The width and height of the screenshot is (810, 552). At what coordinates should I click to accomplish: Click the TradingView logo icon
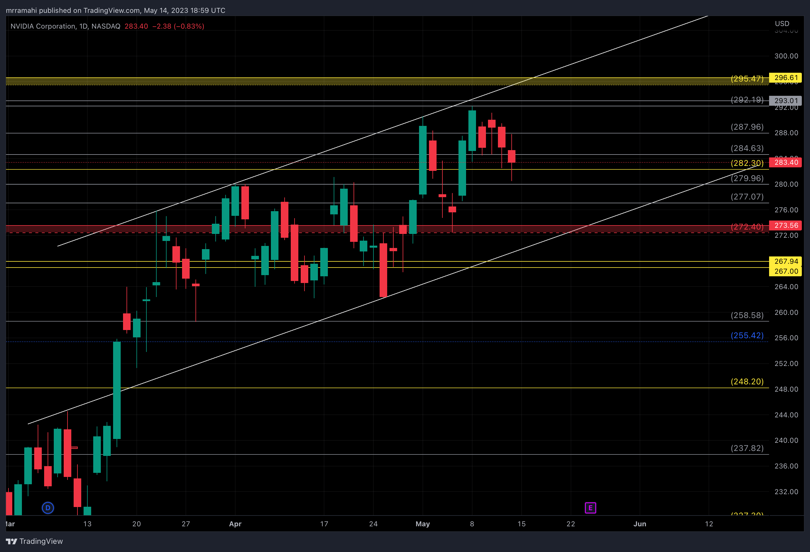[x=11, y=541]
